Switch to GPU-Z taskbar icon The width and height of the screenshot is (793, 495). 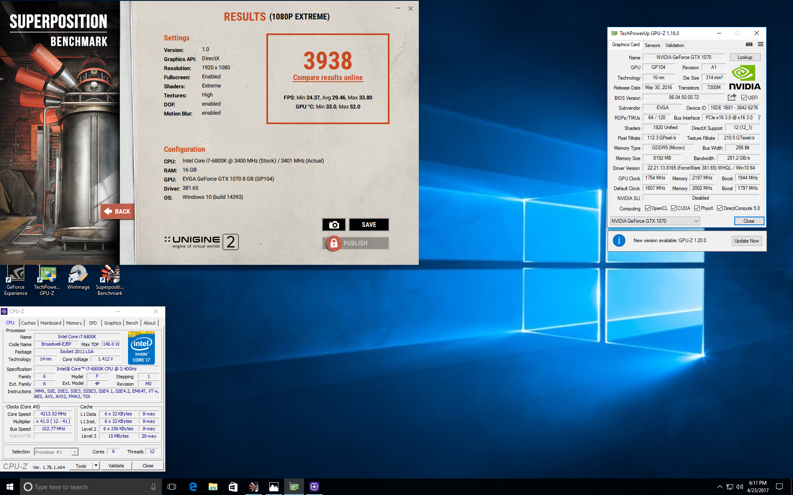[294, 487]
